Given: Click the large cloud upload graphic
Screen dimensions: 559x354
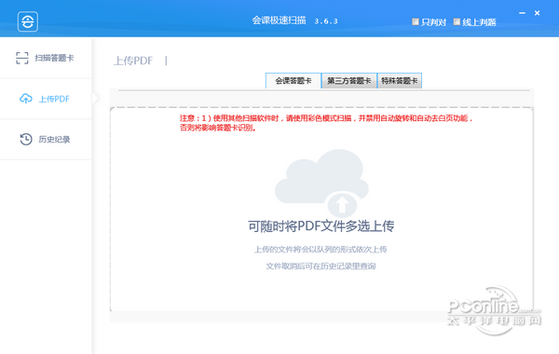Looking at the screenshot, I should coord(321,184).
